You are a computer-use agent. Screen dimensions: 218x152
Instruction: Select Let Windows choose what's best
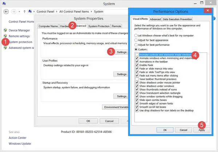[164, 35]
